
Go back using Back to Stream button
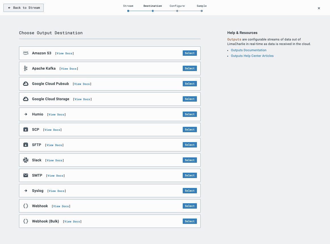tap(24, 8)
